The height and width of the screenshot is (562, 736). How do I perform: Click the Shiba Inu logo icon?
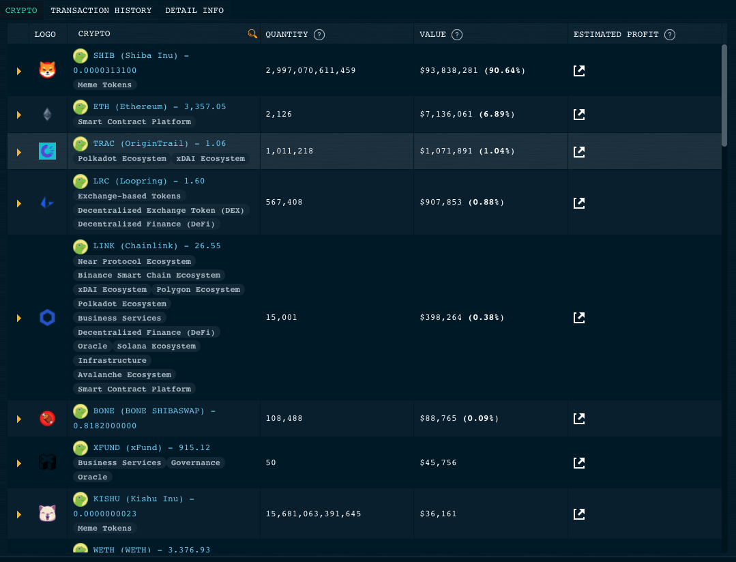(47, 70)
